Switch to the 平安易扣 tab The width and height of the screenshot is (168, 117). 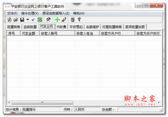point(76,27)
